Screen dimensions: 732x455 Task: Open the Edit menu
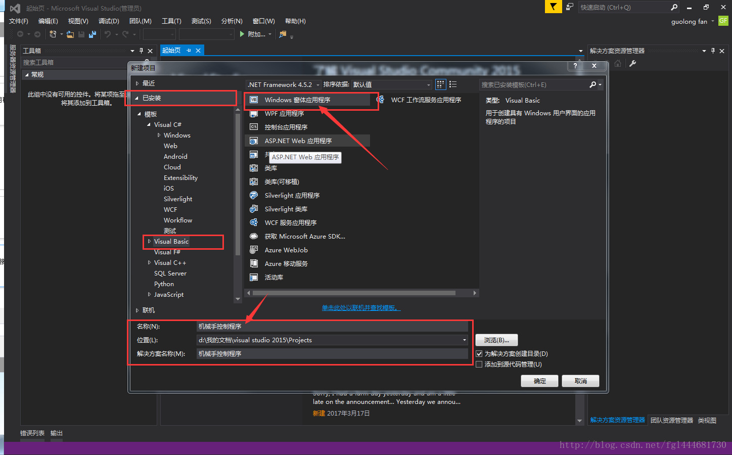coord(48,21)
